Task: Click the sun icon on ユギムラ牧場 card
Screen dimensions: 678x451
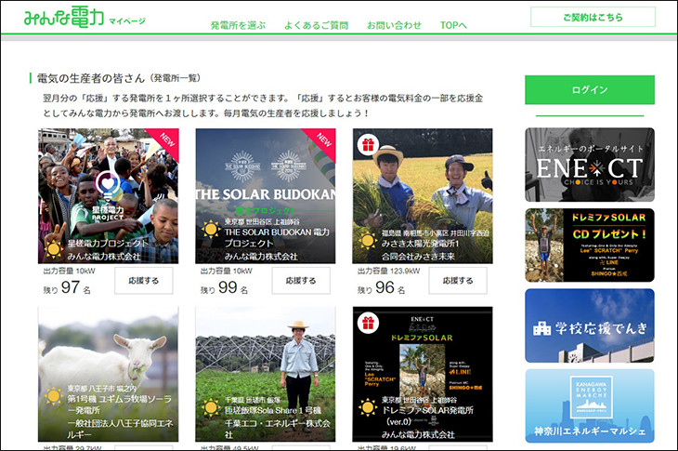Action: click(x=53, y=397)
